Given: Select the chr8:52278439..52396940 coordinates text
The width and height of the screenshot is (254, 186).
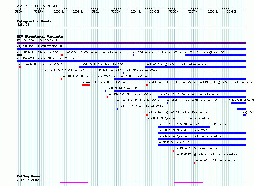Looking at the screenshot, I should (37, 6).
